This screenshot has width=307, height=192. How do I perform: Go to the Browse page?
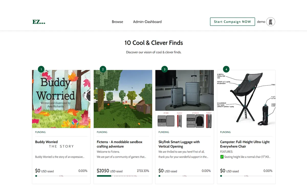(x=117, y=22)
